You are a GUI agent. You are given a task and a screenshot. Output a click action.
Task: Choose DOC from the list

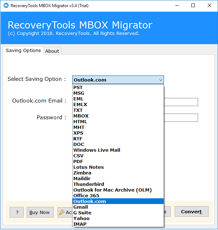pyautogui.click(x=118, y=144)
